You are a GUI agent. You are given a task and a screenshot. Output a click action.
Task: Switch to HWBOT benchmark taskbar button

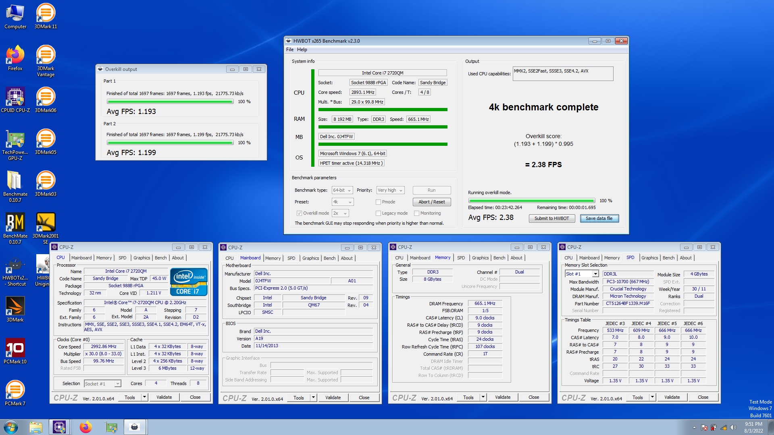[135, 427]
